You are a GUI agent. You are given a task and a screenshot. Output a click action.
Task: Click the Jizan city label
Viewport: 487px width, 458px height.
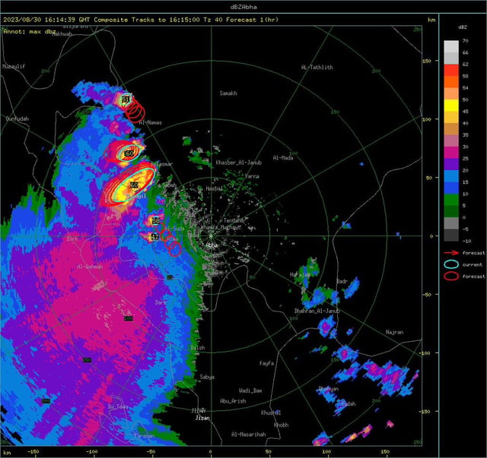coord(202,418)
